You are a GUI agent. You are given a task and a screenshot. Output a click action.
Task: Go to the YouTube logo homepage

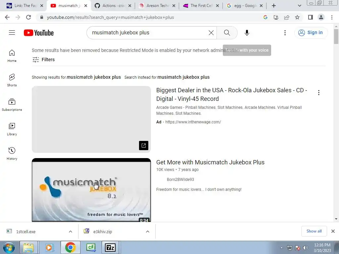click(39, 33)
